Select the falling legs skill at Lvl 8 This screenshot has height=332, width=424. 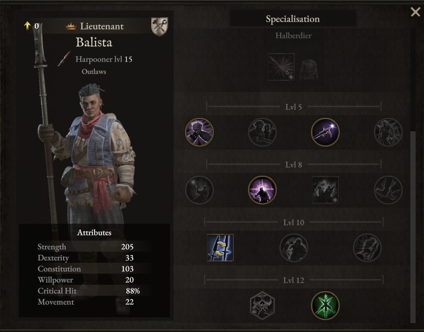[388, 190]
